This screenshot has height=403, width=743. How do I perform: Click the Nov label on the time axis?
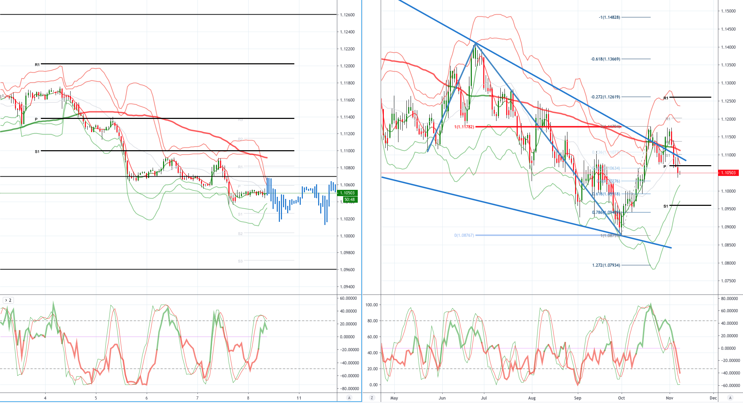point(669,398)
